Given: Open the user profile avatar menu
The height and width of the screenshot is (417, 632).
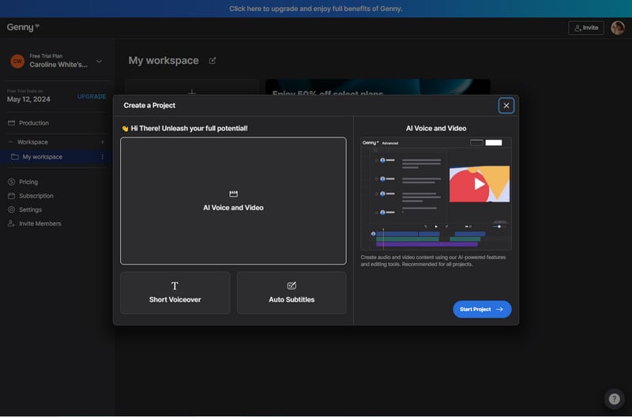Looking at the screenshot, I should point(618,28).
